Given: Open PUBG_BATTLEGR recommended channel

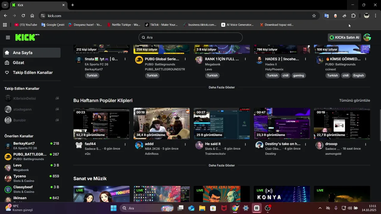Looking at the screenshot, I should tap(32, 157).
